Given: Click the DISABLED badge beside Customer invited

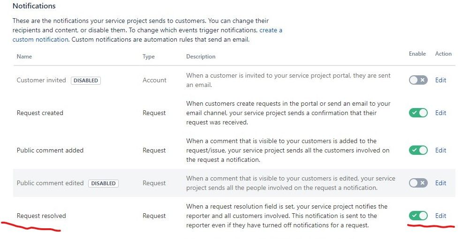Looking at the screenshot, I should click(x=86, y=80).
